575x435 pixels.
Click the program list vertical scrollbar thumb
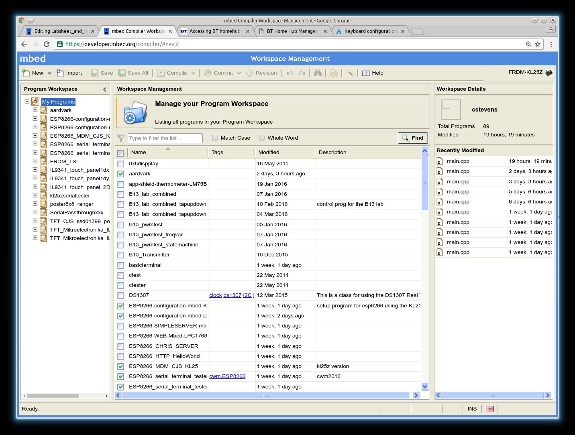click(425, 183)
